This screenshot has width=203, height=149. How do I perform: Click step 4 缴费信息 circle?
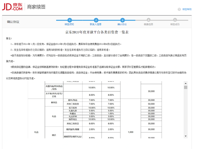[x=149, y=20]
